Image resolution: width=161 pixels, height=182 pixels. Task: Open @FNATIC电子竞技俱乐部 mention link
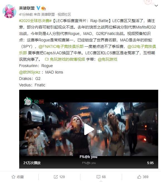coord(61,46)
